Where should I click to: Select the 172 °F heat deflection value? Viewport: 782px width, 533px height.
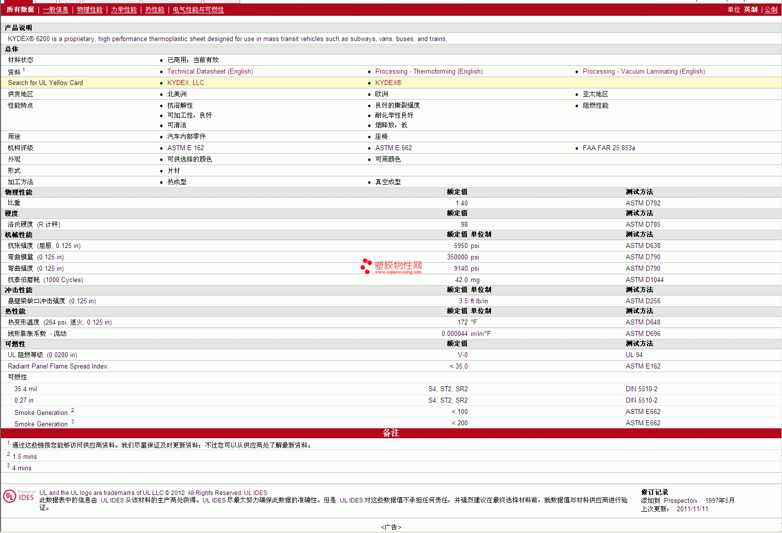(x=467, y=322)
